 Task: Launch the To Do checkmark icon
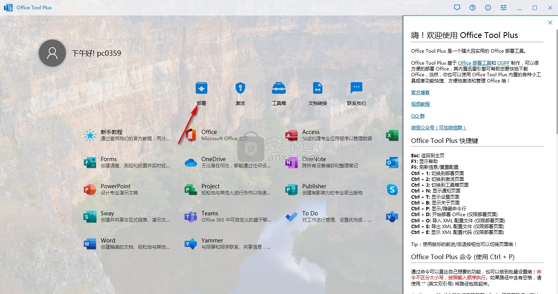(291, 217)
